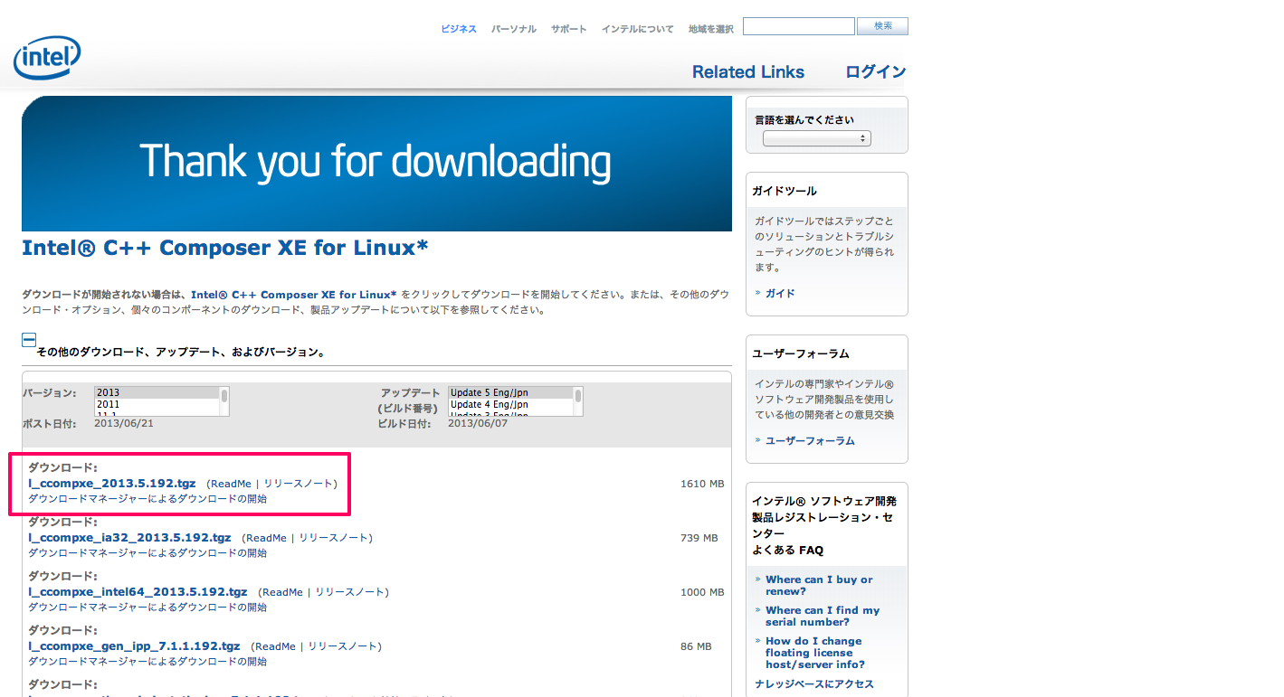Click the version list scrollbar
Viewport: 1284px width, 697px height.
[x=224, y=401]
